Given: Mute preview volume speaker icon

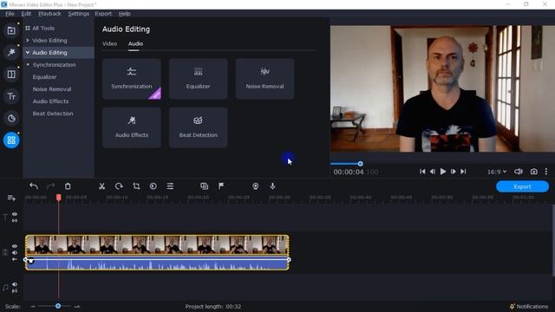Looking at the screenshot, I should click(x=519, y=172).
